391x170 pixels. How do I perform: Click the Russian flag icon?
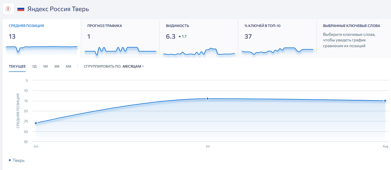coord(21,9)
